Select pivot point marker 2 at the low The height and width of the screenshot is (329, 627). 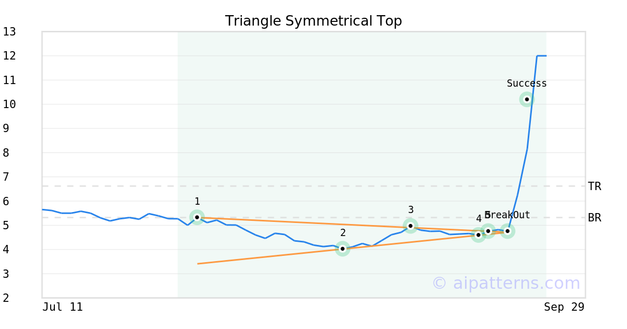tap(342, 249)
